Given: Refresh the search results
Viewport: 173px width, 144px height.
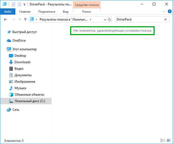Looking at the screenshot, I should pos(110,19).
